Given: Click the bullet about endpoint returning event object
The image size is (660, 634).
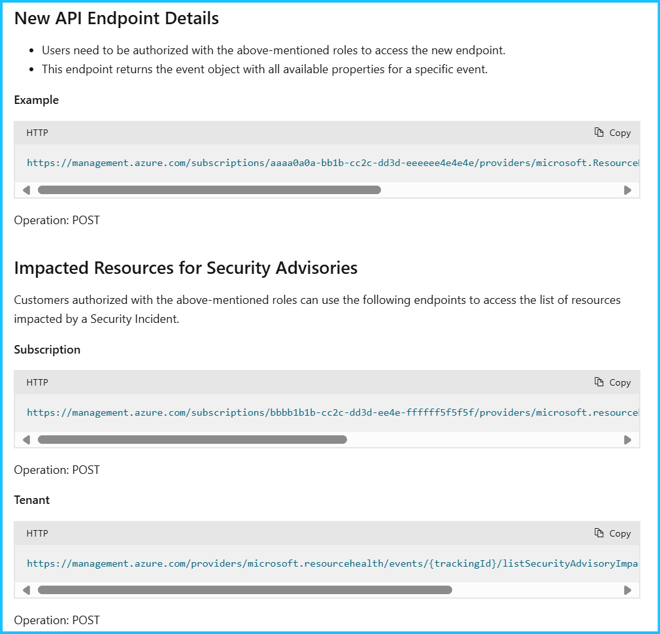Looking at the screenshot, I should coord(265,69).
